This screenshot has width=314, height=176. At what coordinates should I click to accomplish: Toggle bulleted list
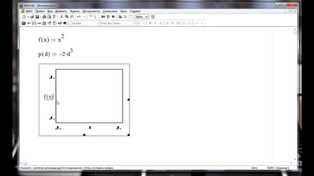[184, 23]
